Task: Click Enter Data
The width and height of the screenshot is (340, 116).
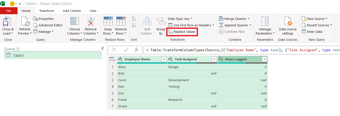Action: click(312, 32)
